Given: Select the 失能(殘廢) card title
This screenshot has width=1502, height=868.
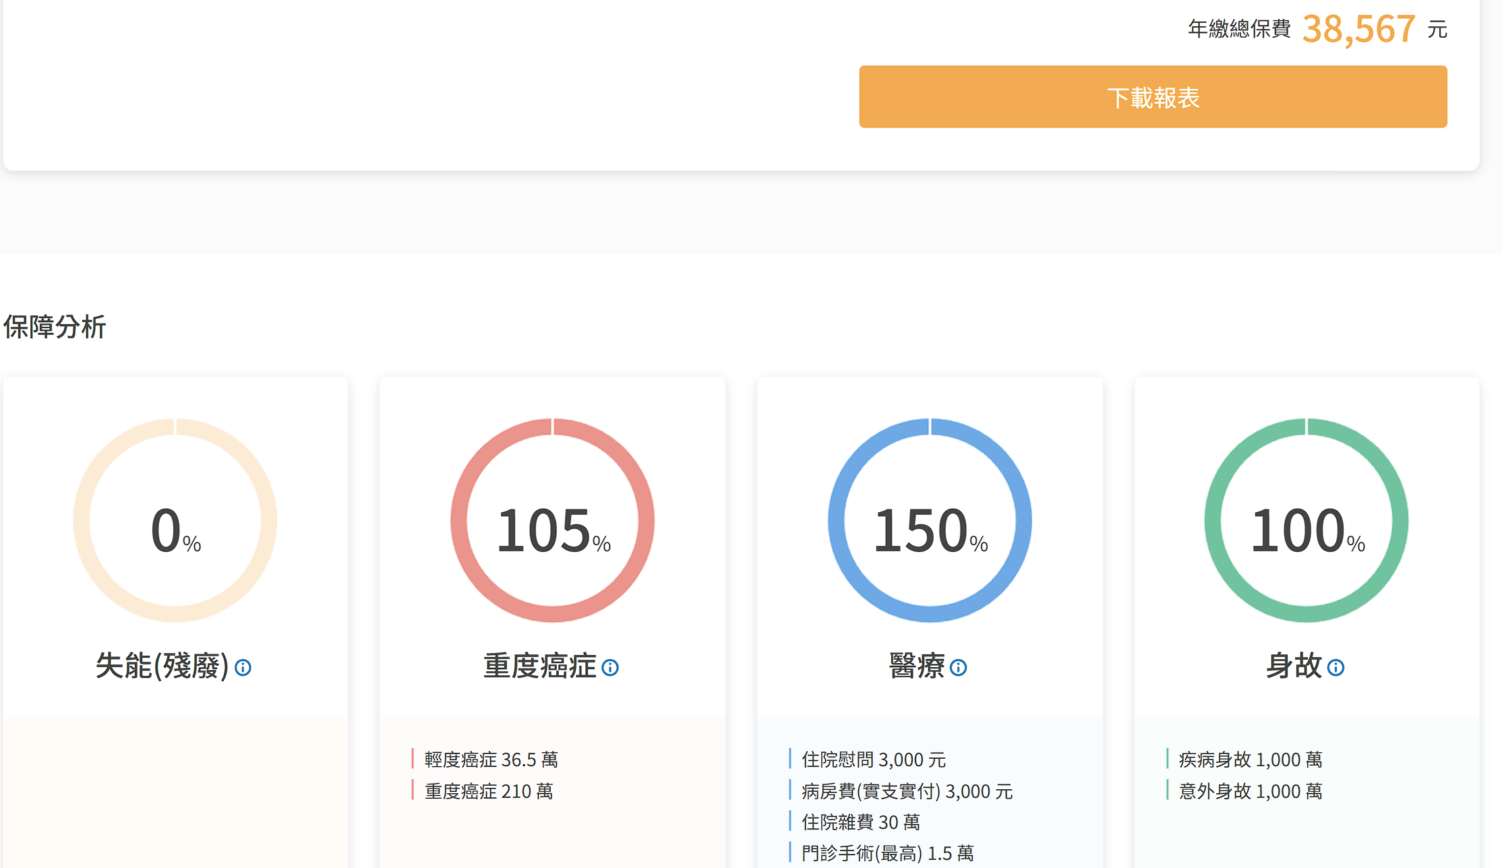Looking at the screenshot, I should [x=162, y=666].
